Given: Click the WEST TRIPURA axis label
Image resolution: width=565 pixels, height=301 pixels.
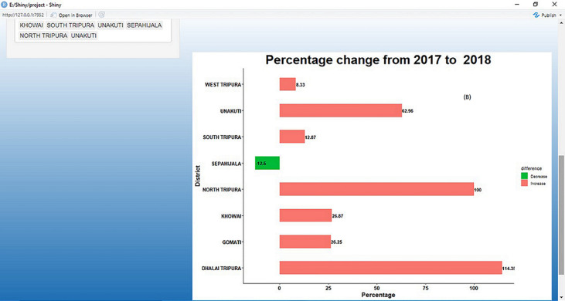Looking at the screenshot, I should pos(223,84).
